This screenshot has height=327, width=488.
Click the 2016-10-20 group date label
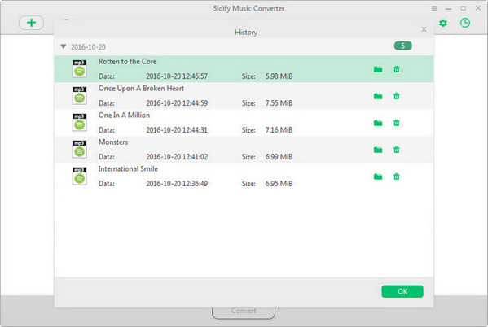88,47
